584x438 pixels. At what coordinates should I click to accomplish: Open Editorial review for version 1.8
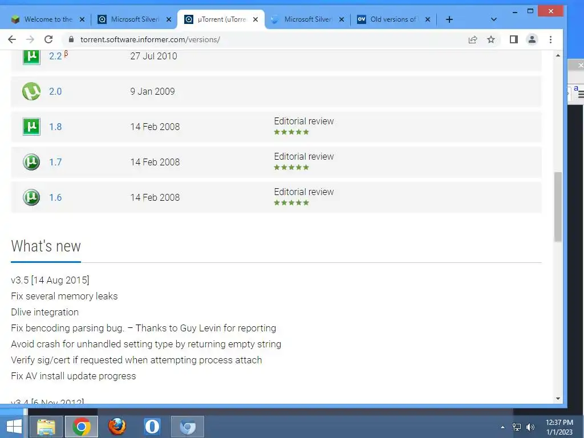tap(303, 121)
